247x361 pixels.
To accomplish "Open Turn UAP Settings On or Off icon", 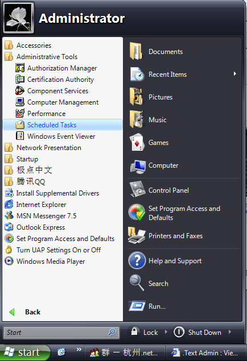I will tap(9, 250).
